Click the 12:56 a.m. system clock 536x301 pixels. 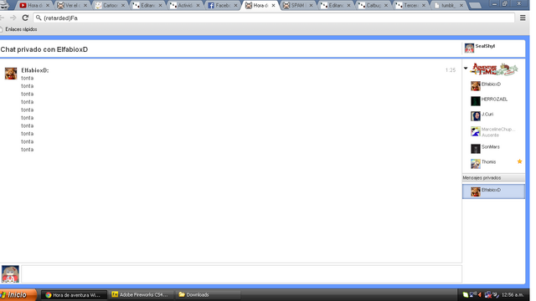pyautogui.click(x=513, y=295)
